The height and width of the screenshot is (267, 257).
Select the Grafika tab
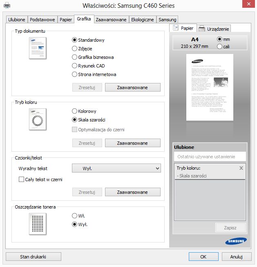point(84,19)
